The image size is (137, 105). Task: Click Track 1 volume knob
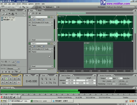[32, 20]
